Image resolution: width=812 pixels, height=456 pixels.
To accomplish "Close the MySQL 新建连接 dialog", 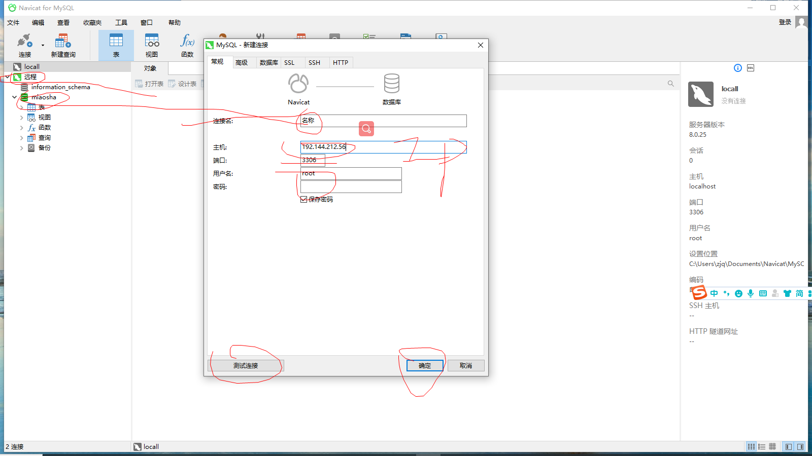I will click(x=480, y=45).
